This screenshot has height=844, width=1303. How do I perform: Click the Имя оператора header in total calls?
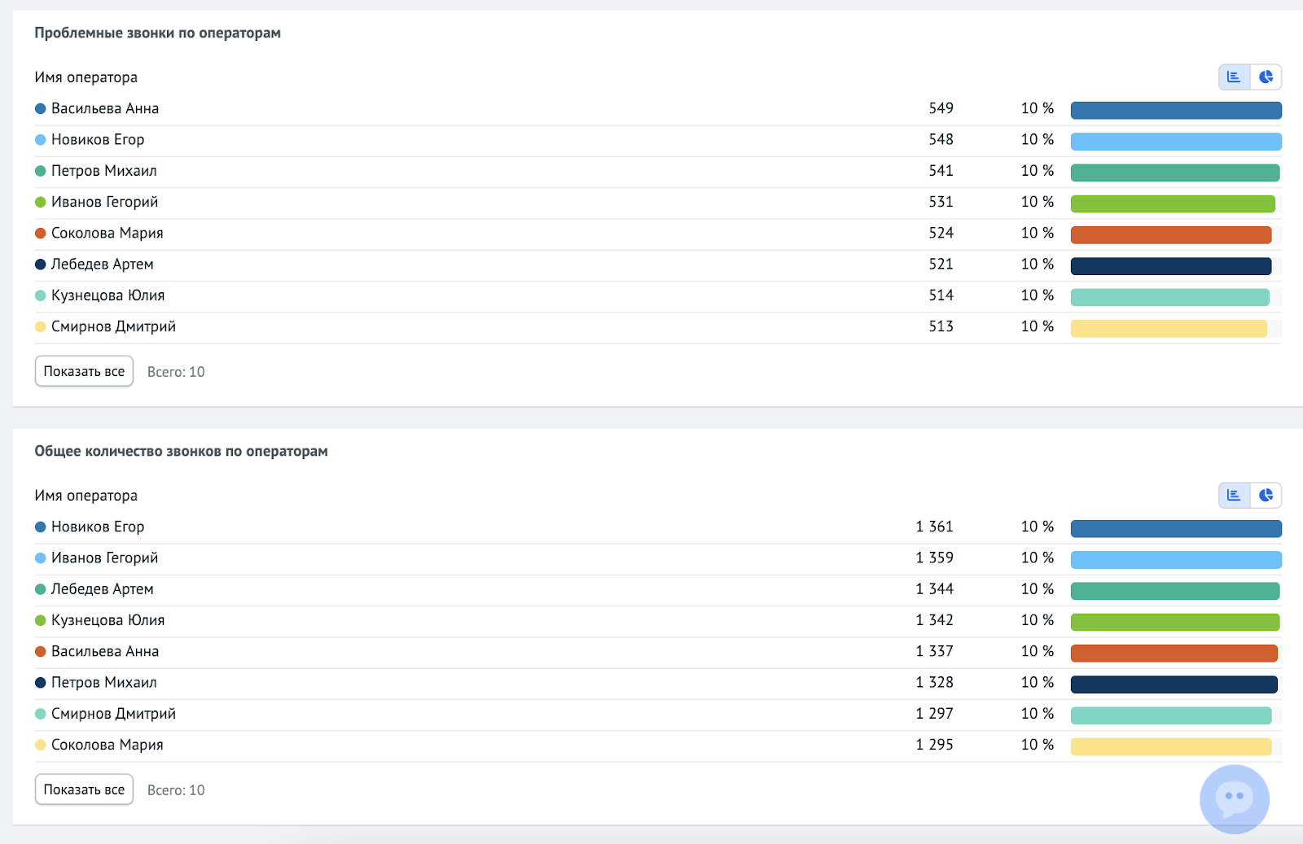86,496
